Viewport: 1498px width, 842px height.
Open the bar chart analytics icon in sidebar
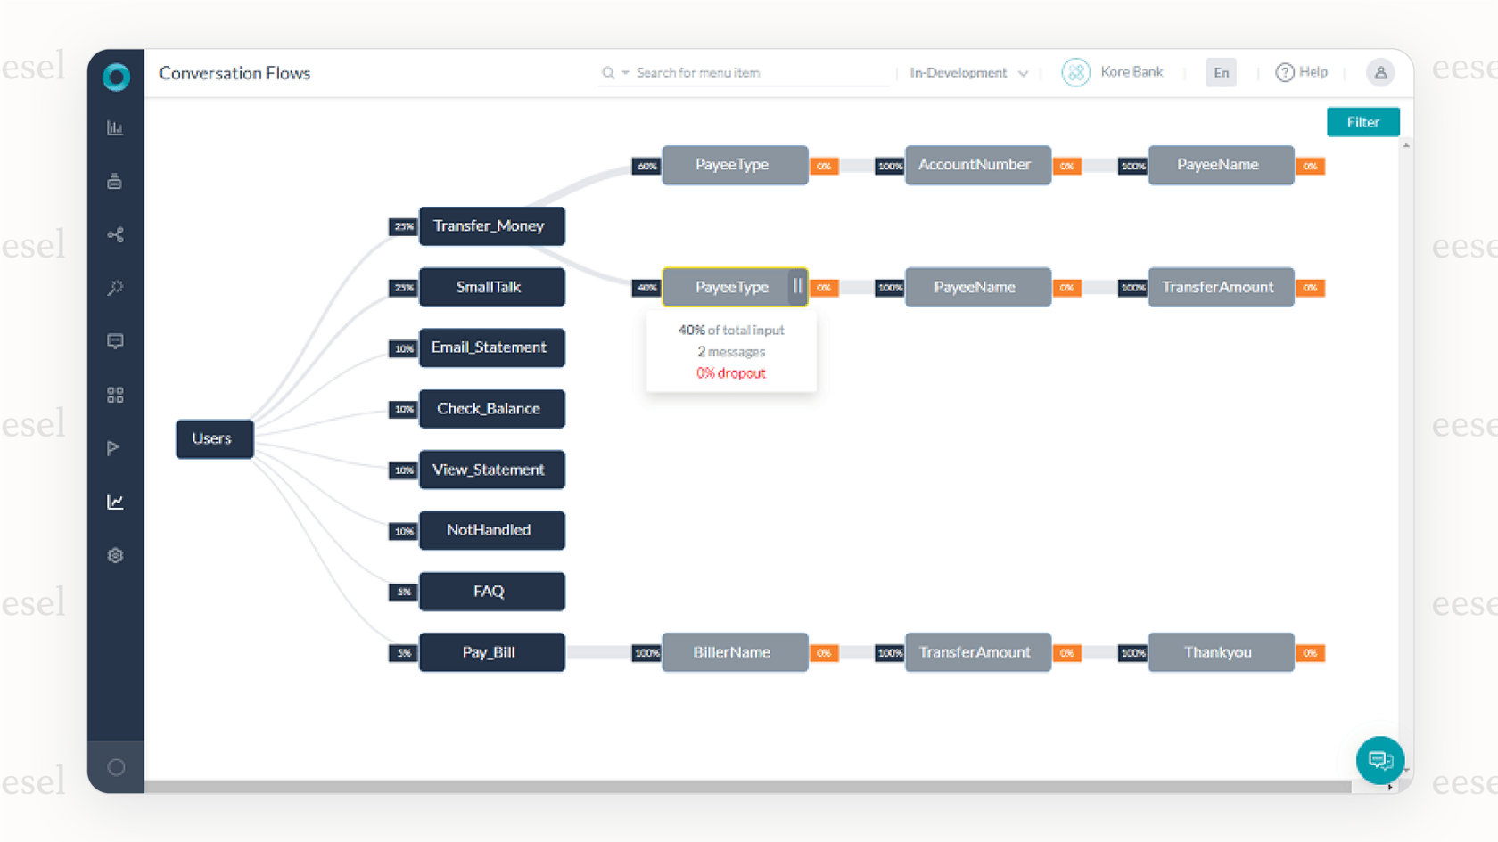point(115,127)
